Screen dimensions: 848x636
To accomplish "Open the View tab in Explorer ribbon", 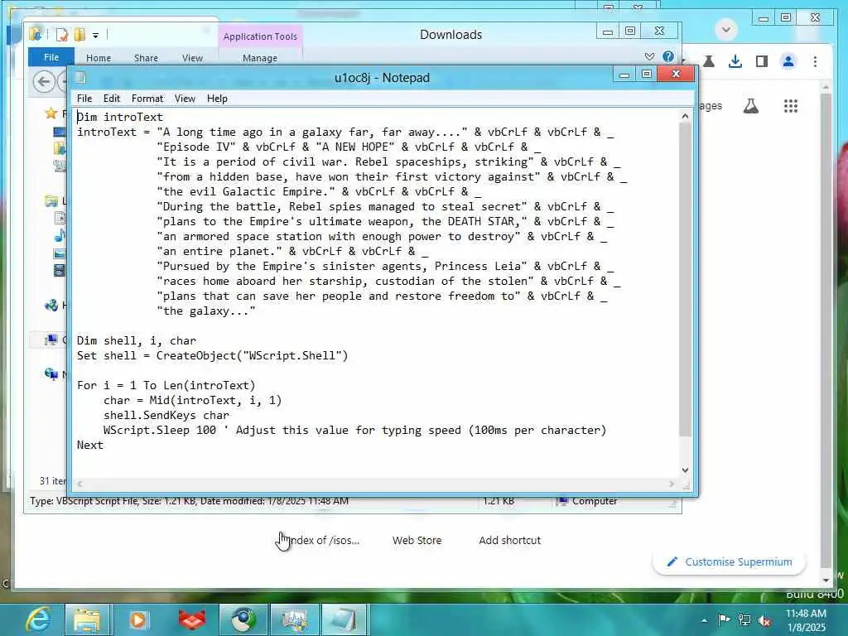I will (x=192, y=58).
